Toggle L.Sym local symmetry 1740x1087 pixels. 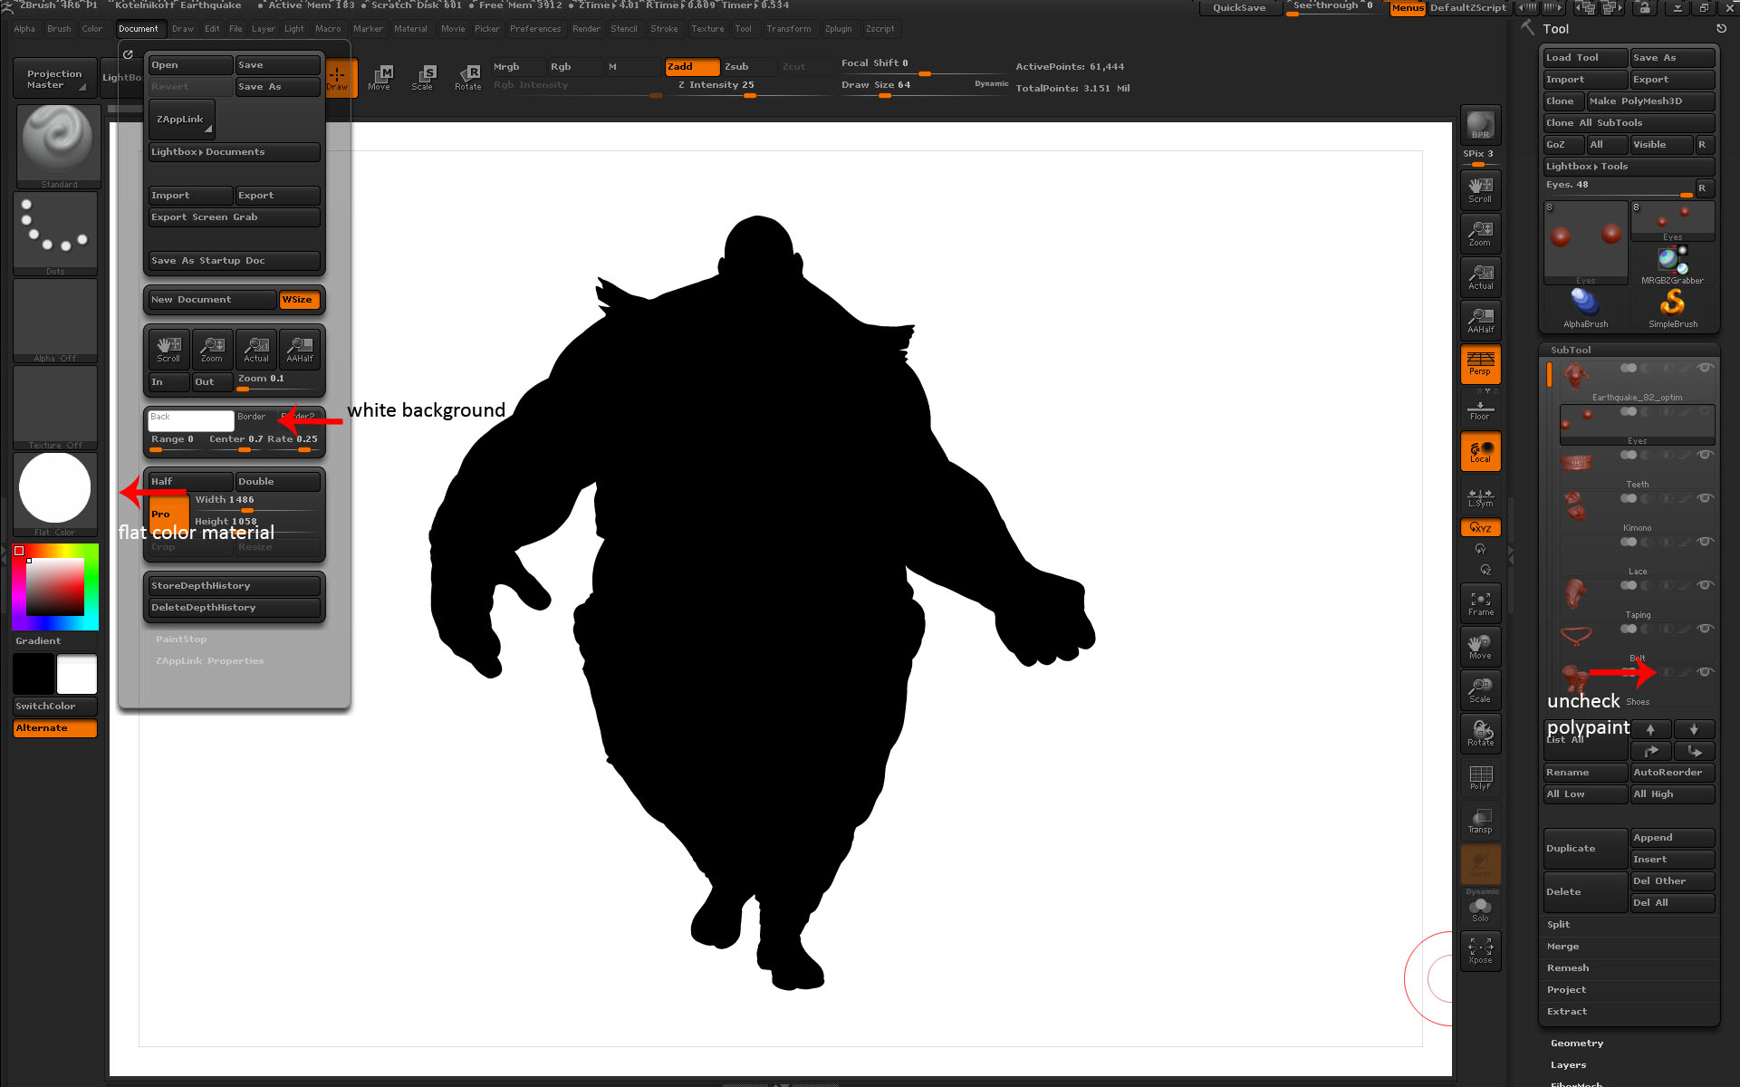pyautogui.click(x=1480, y=497)
